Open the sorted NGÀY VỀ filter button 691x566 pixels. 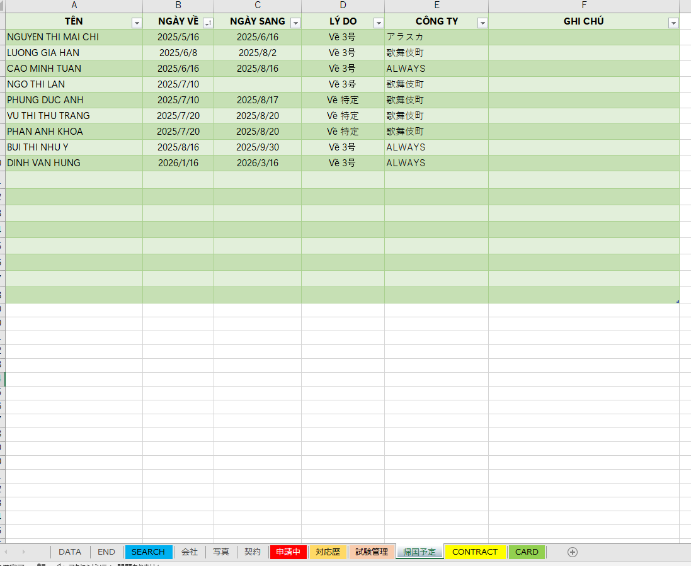tap(208, 23)
